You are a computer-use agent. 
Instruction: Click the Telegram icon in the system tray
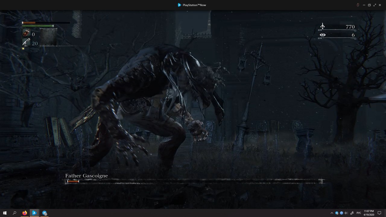pos(337,213)
